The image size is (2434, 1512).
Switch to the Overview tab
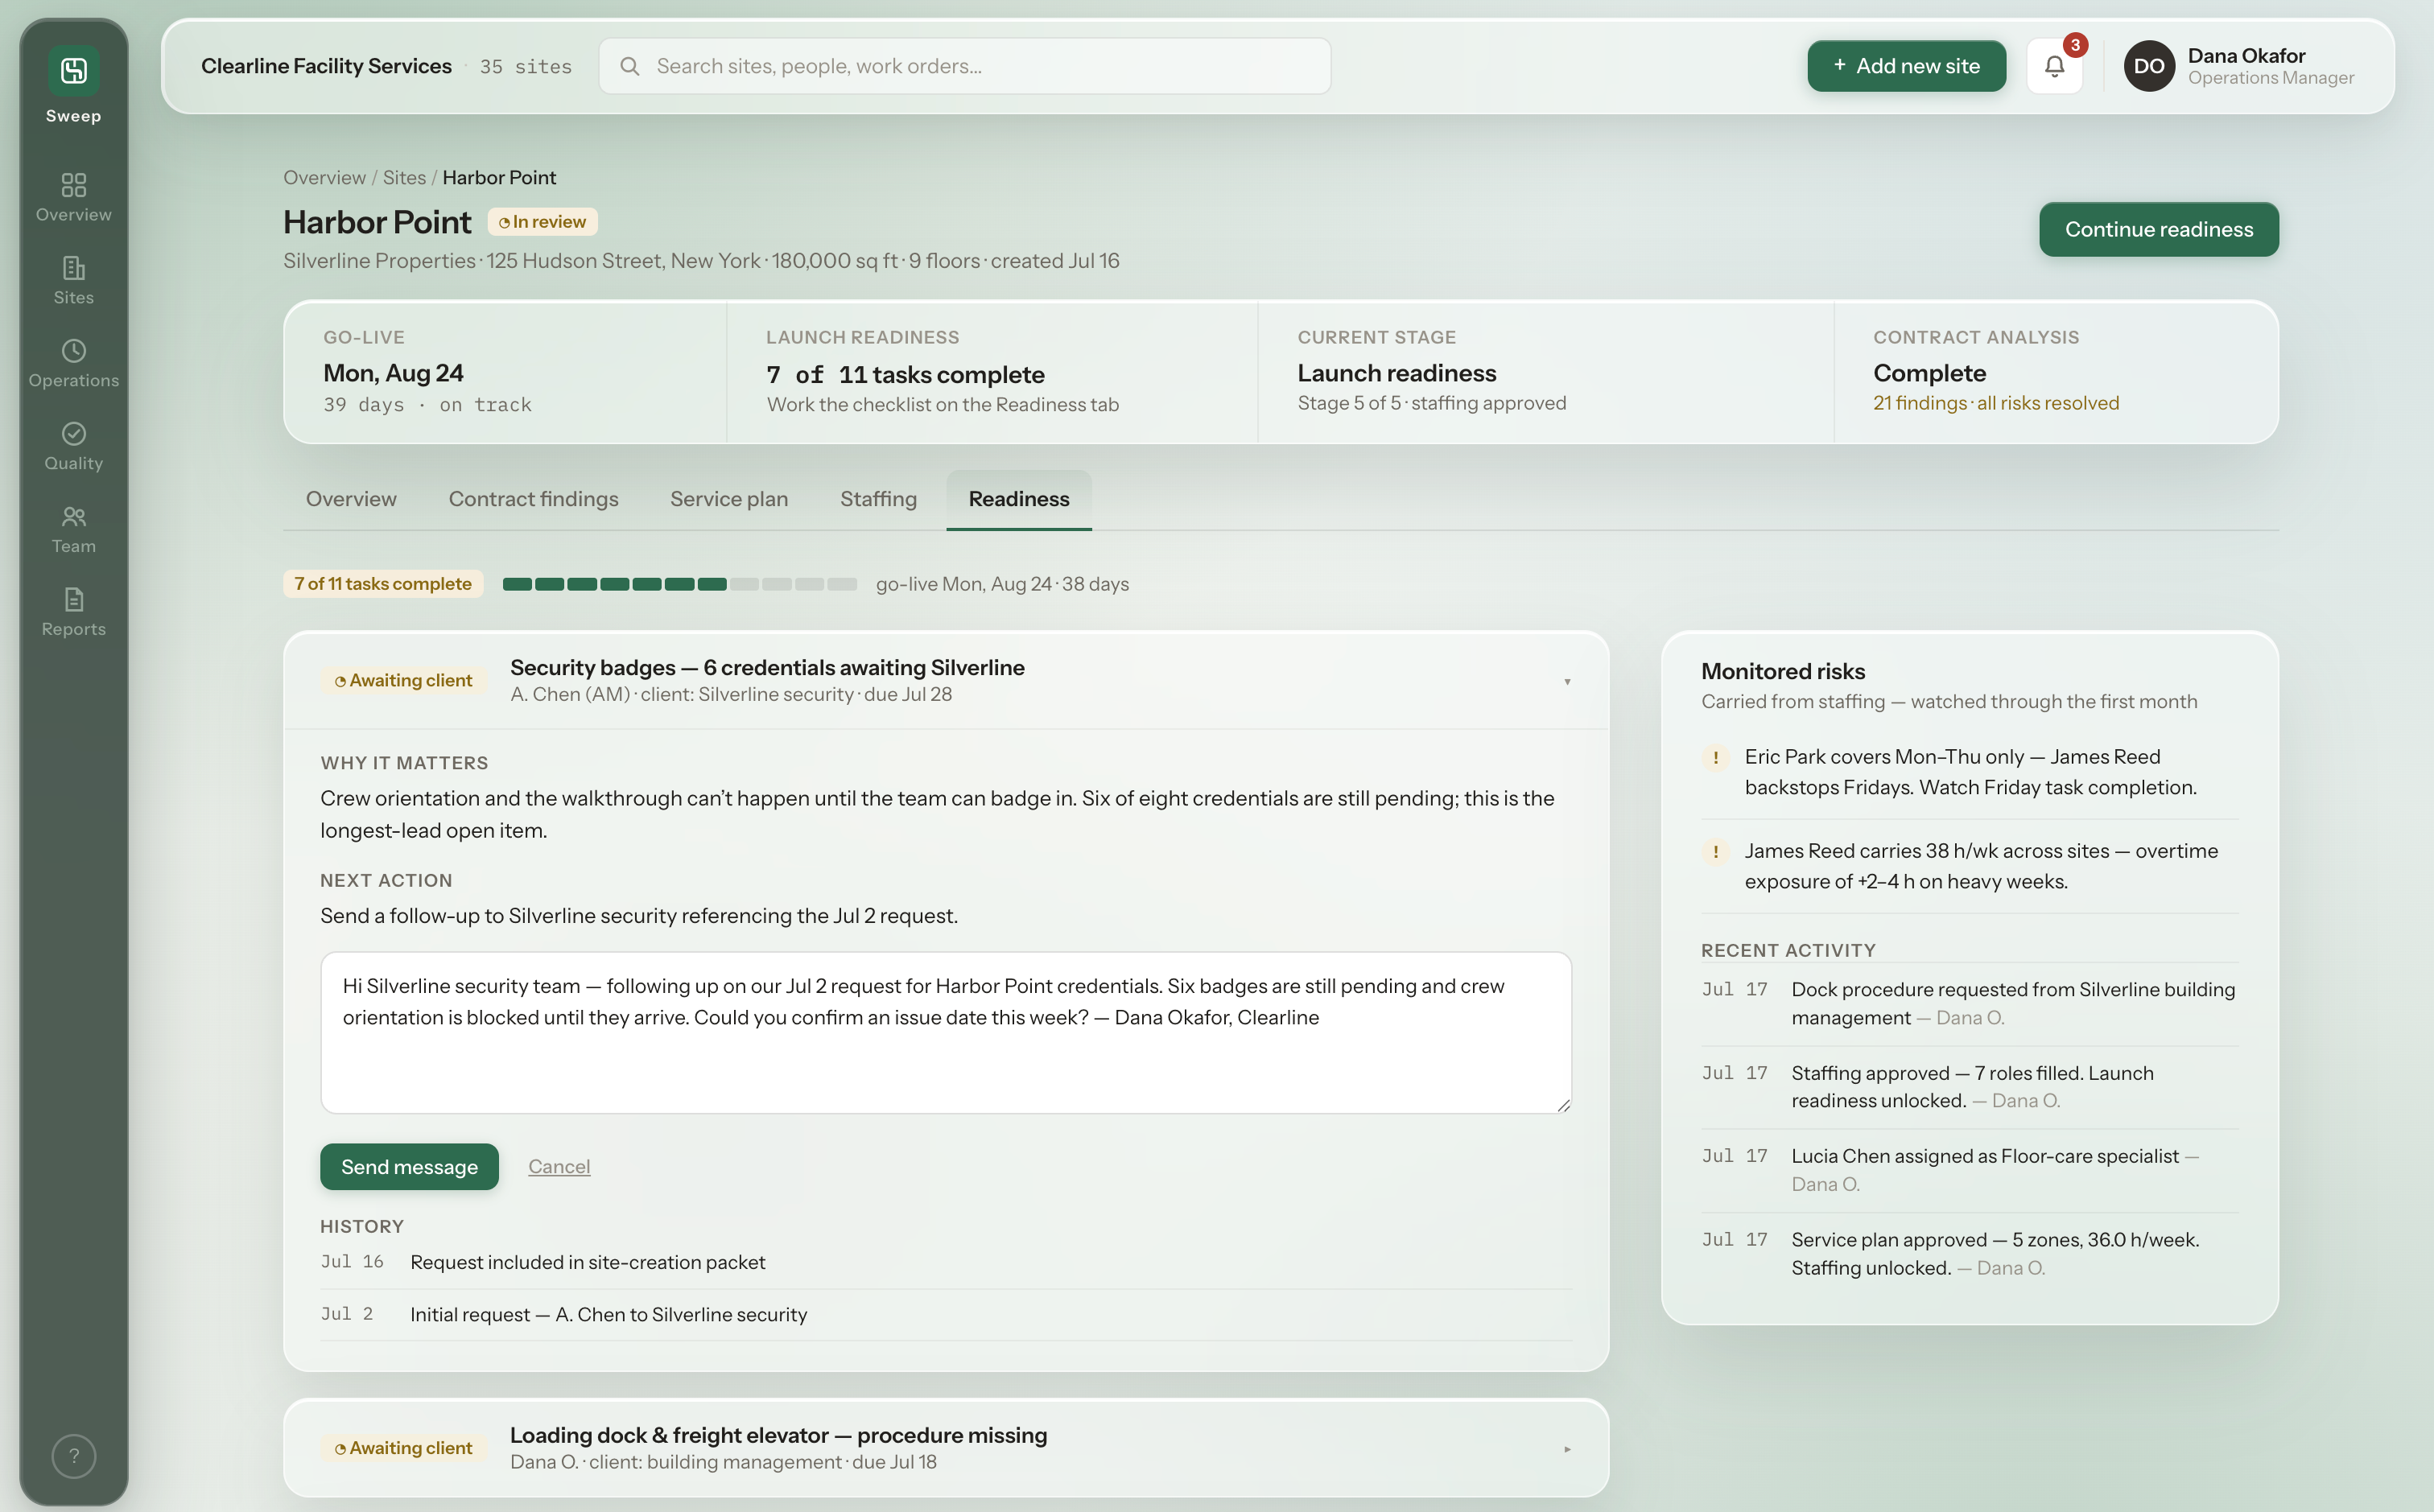351,499
